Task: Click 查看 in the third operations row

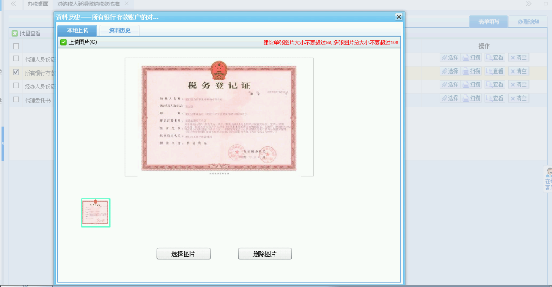Action: pyautogui.click(x=495, y=84)
